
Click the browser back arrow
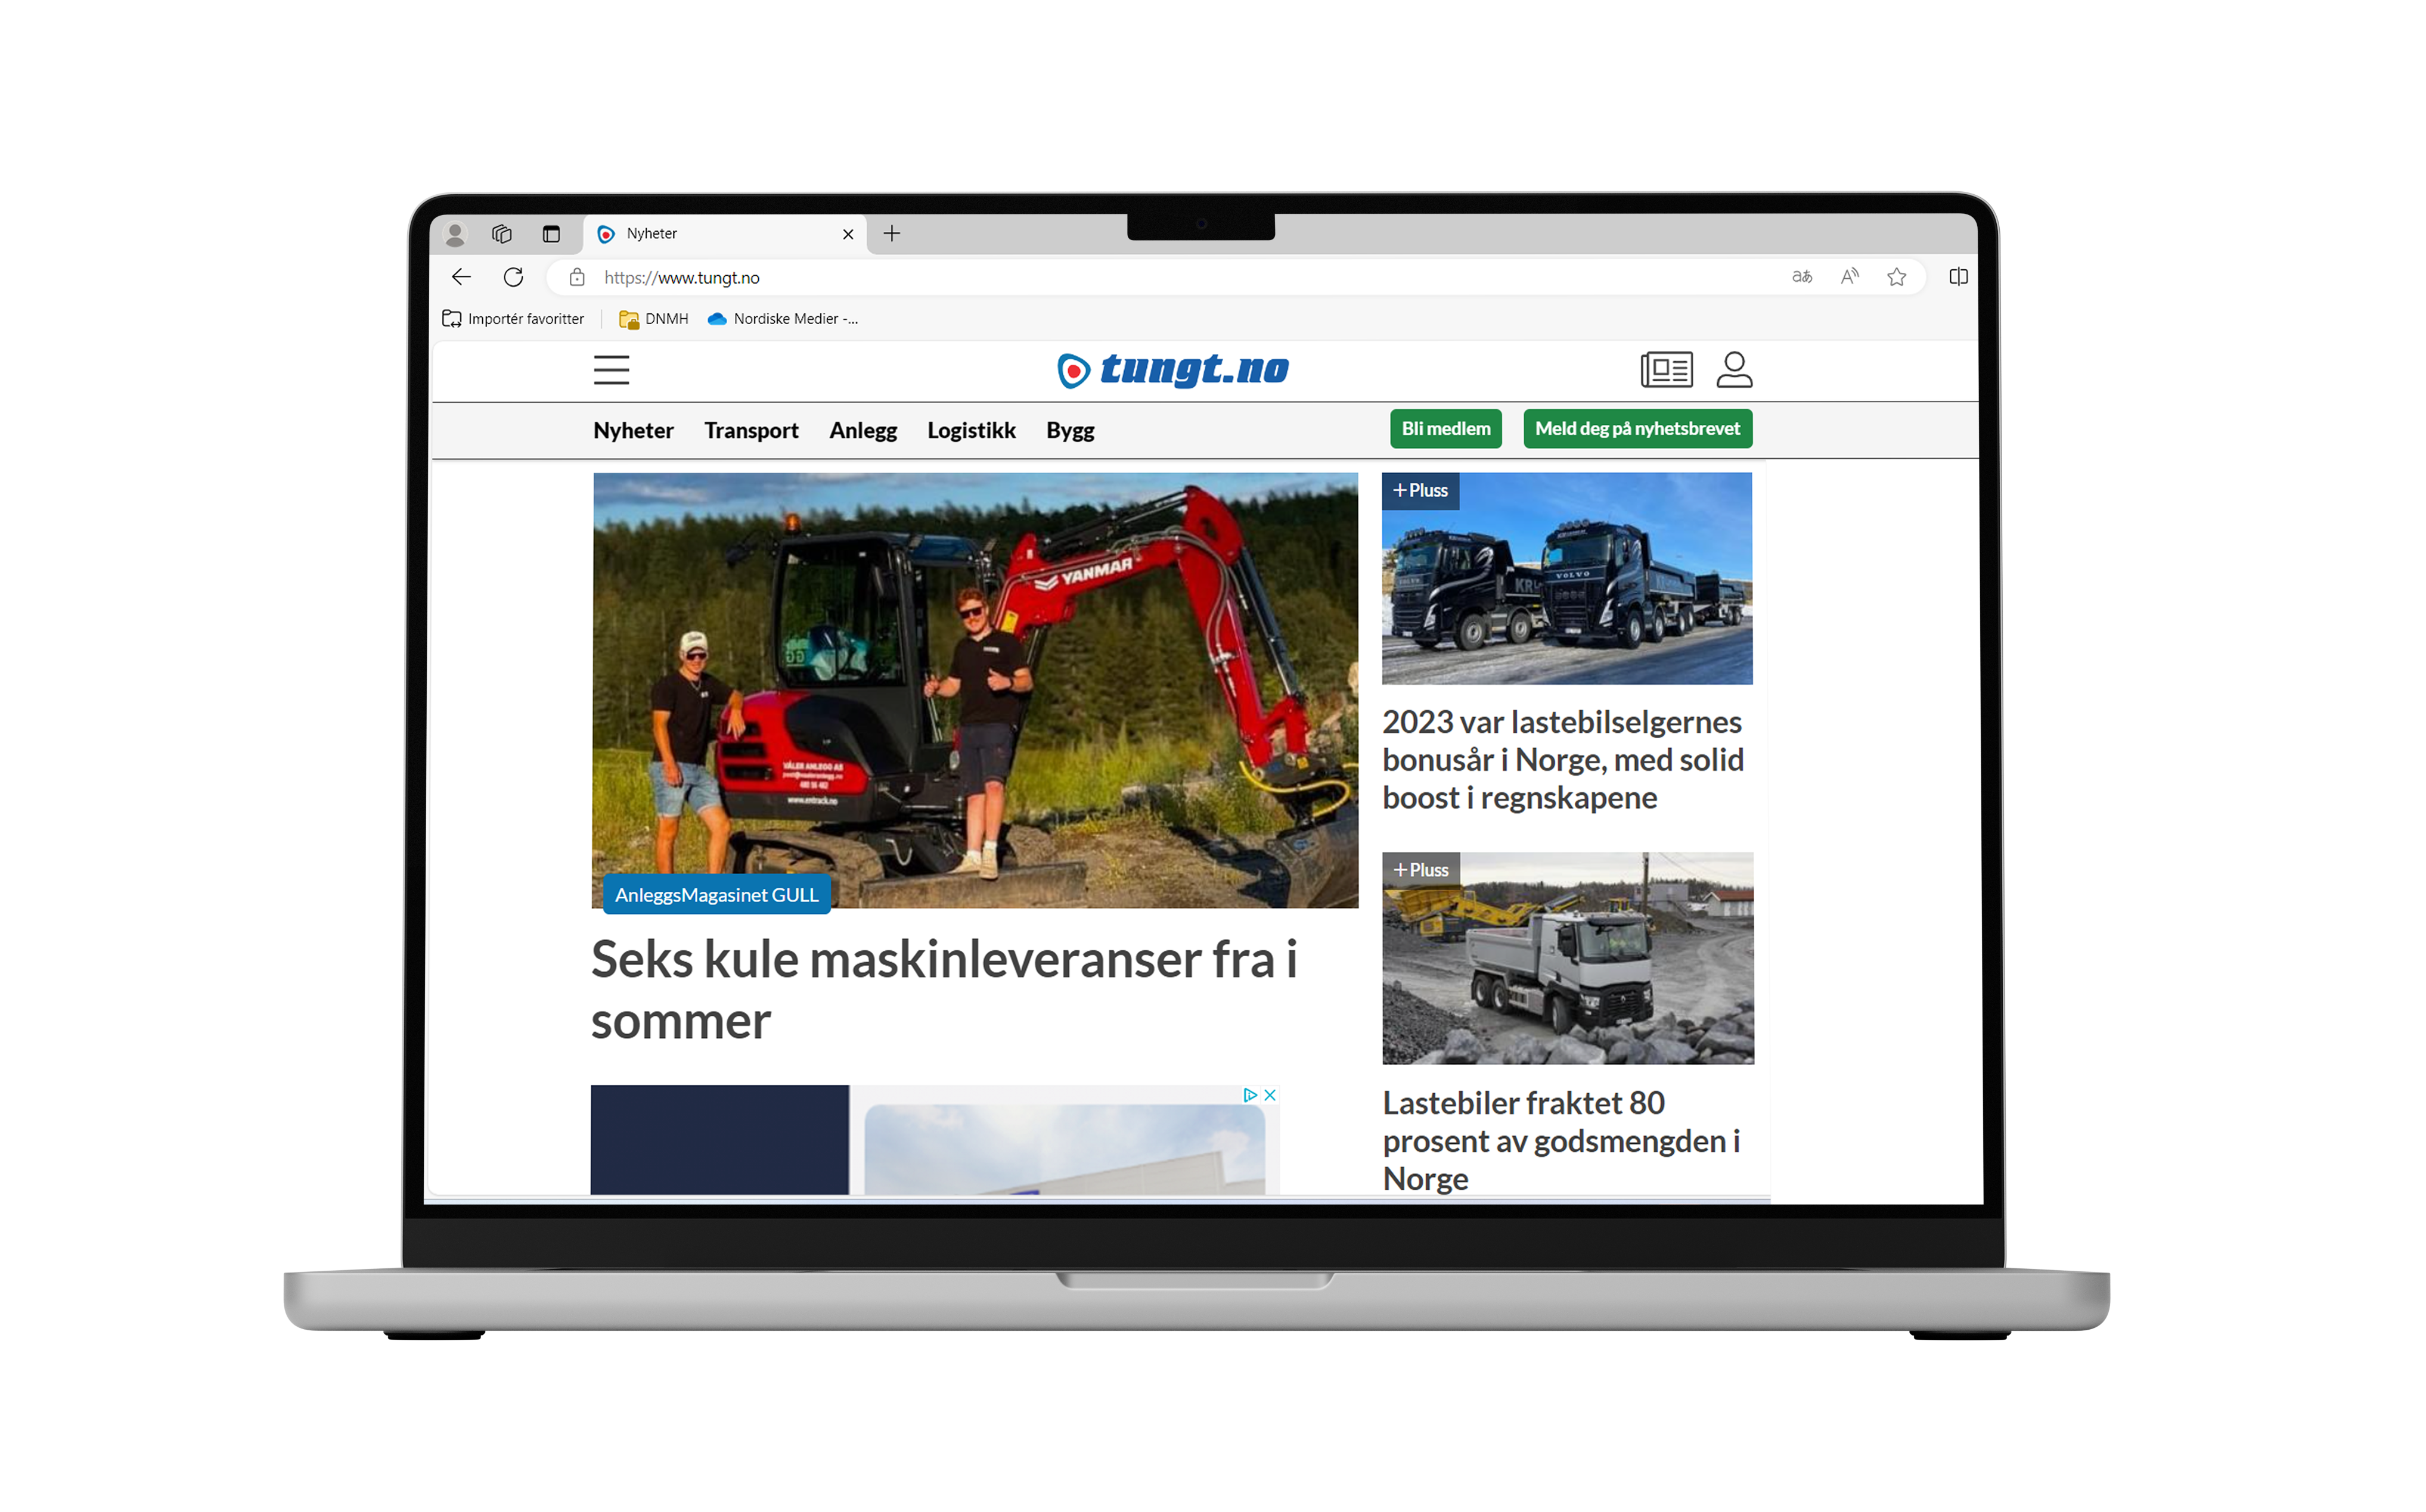(x=461, y=277)
